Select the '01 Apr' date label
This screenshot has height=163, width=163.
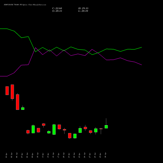[x=6, y=155]
